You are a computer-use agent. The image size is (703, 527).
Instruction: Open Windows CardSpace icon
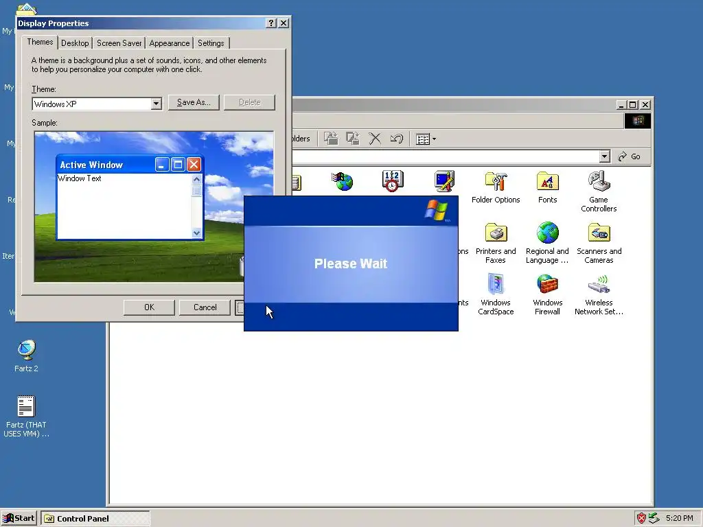(496, 294)
